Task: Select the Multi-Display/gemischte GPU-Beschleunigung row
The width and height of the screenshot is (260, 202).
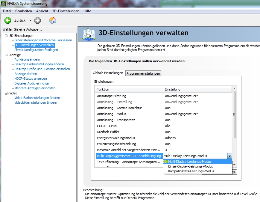Action: point(129,156)
